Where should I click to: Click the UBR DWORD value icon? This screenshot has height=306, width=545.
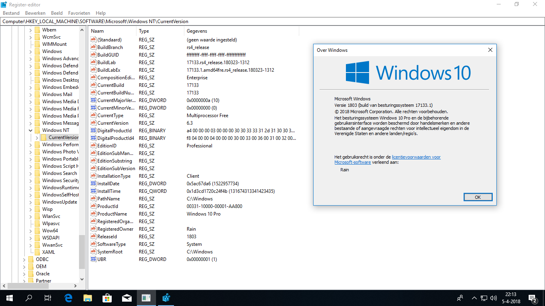click(x=93, y=259)
